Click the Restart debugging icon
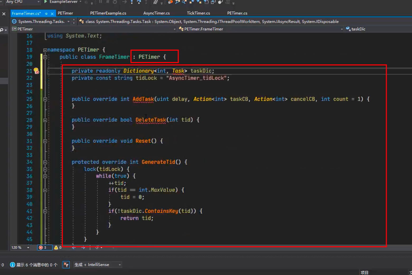412x275 pixels. [115, 2]
